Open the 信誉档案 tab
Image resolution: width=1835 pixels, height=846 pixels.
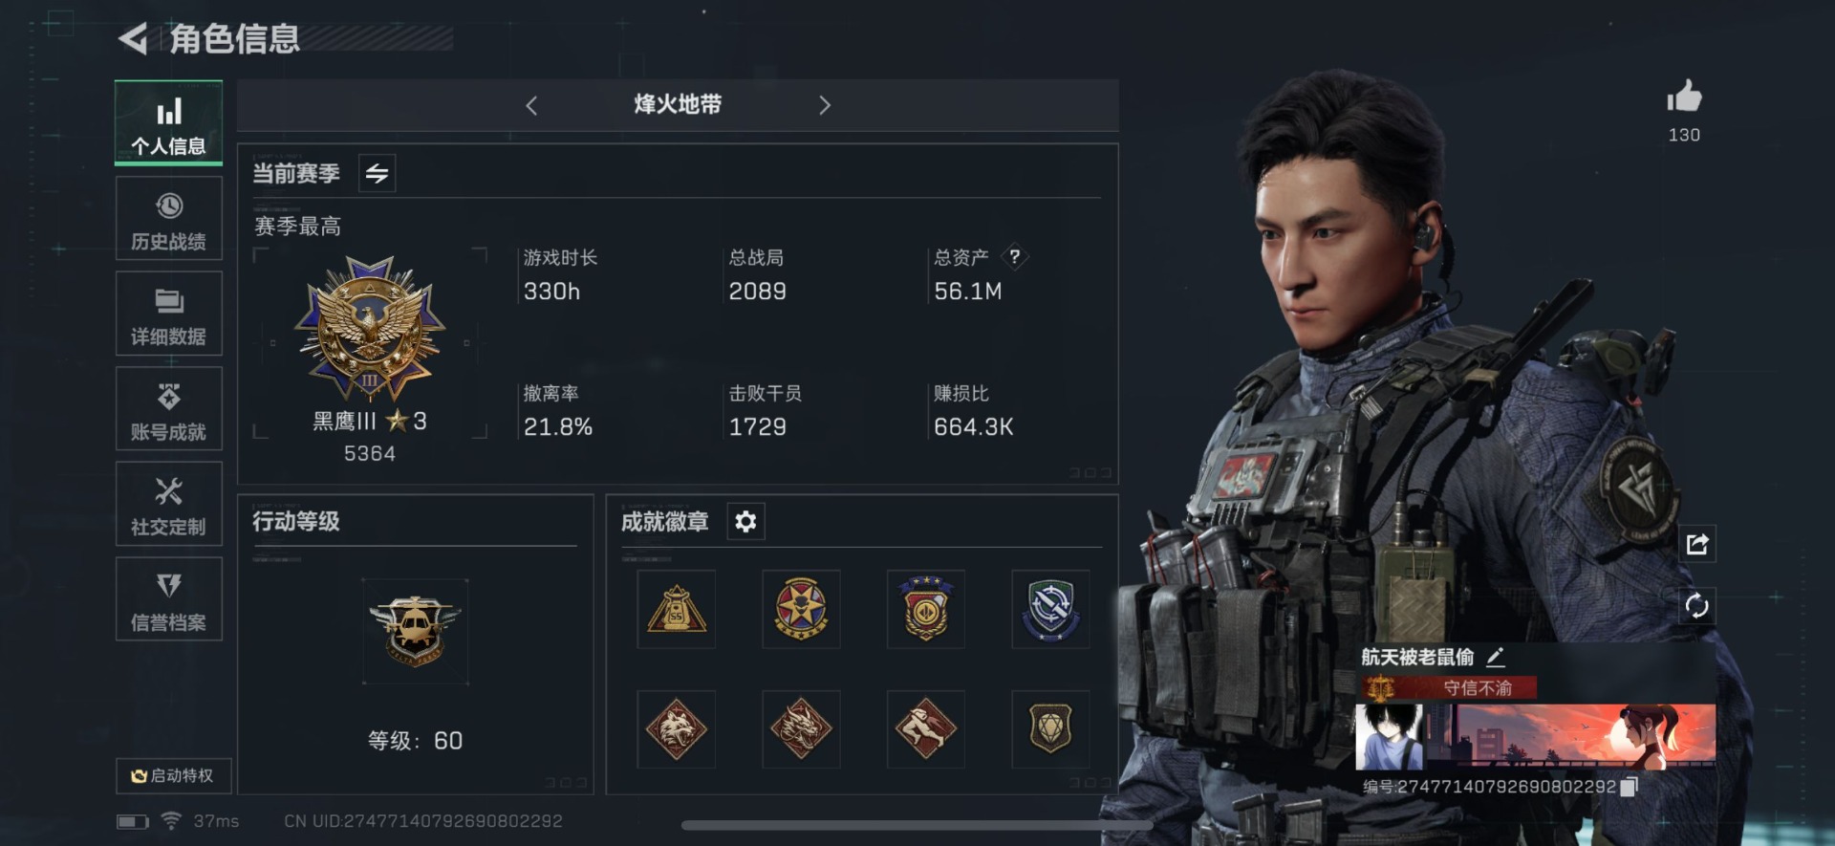(x=169, y=599)
